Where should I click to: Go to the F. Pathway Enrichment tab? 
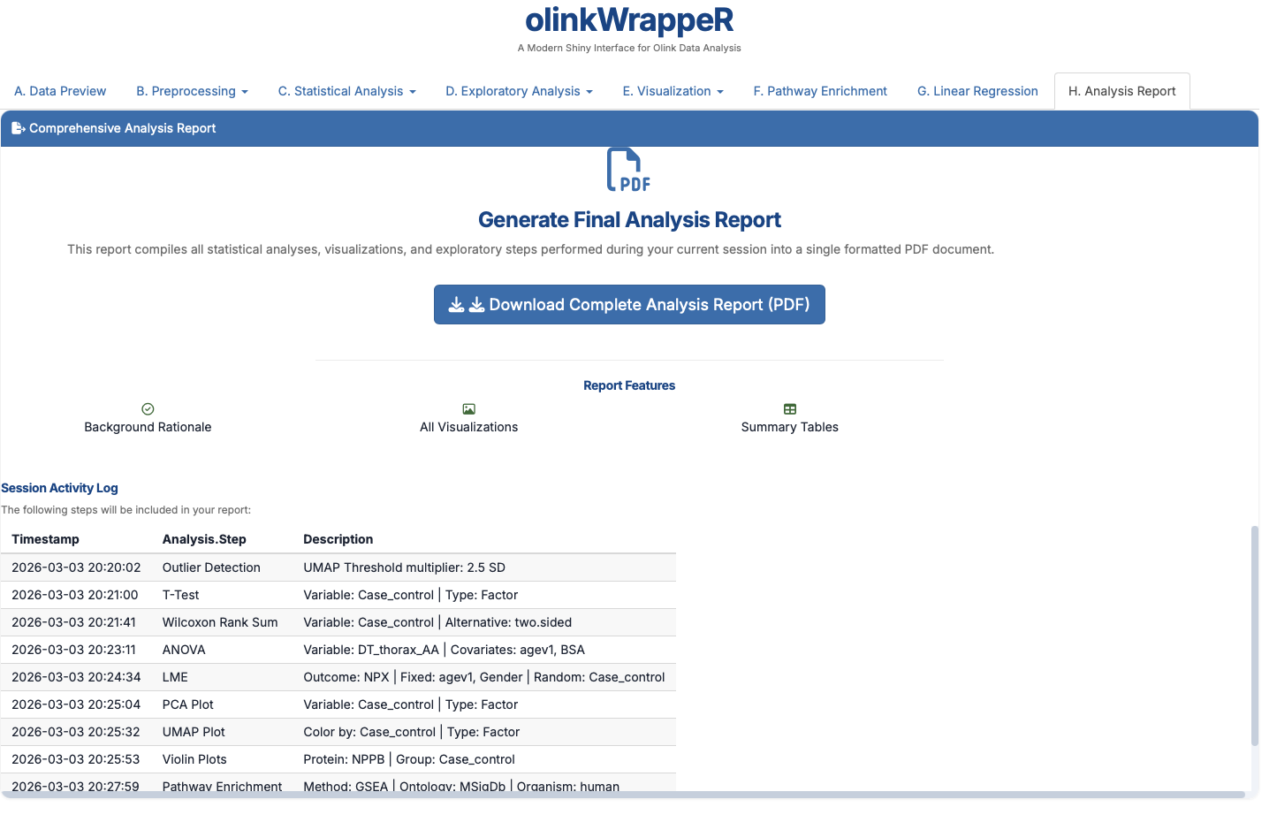819,91
